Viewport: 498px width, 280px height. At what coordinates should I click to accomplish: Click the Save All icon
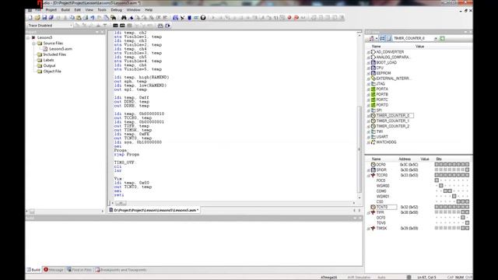[x=51, y=18]
